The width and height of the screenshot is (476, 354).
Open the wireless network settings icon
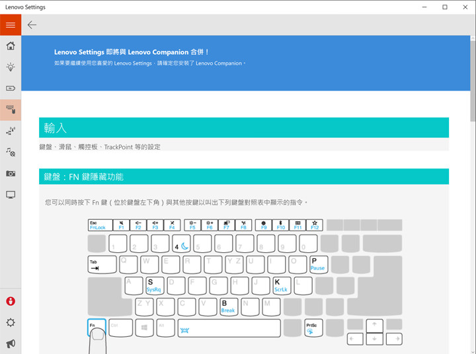click(11, 131)
